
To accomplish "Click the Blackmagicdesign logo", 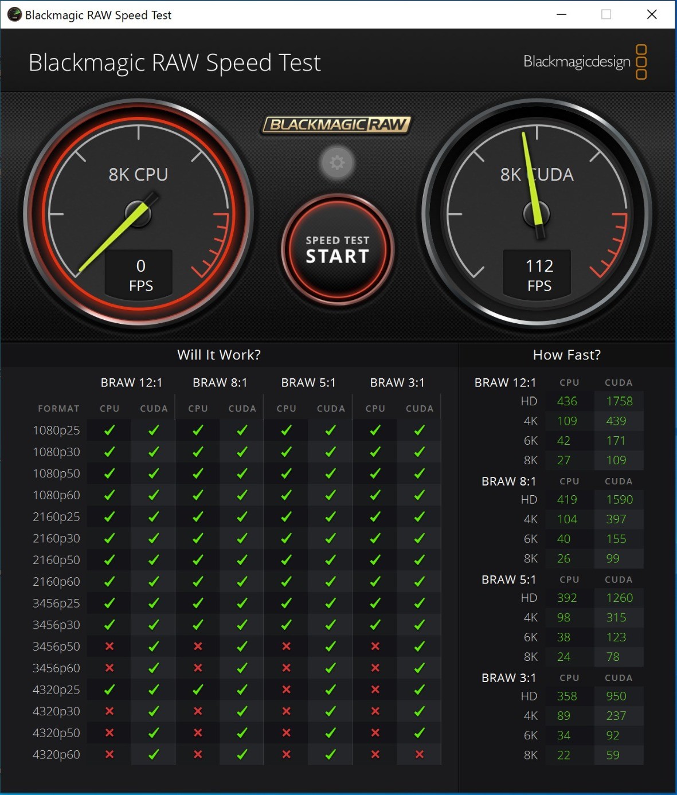I will 585,62.
